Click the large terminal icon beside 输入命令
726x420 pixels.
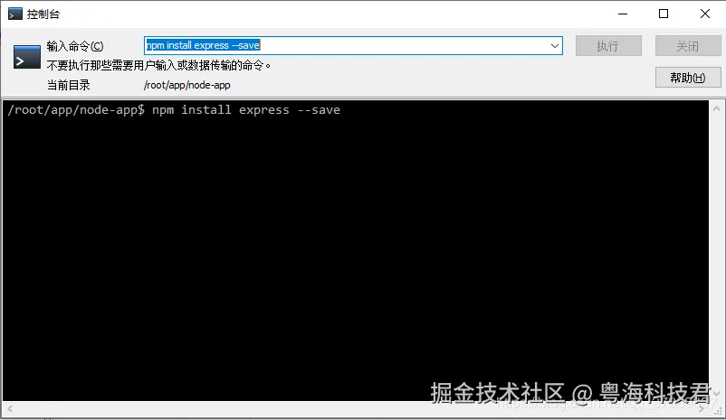point(27,57)
